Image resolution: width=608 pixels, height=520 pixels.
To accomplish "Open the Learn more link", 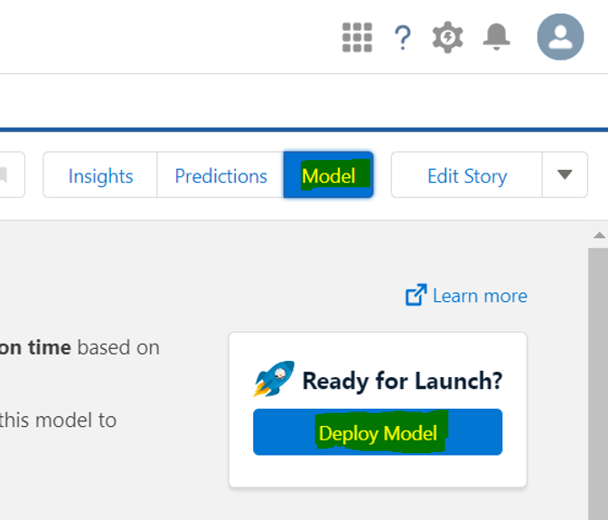I will 466,296.
